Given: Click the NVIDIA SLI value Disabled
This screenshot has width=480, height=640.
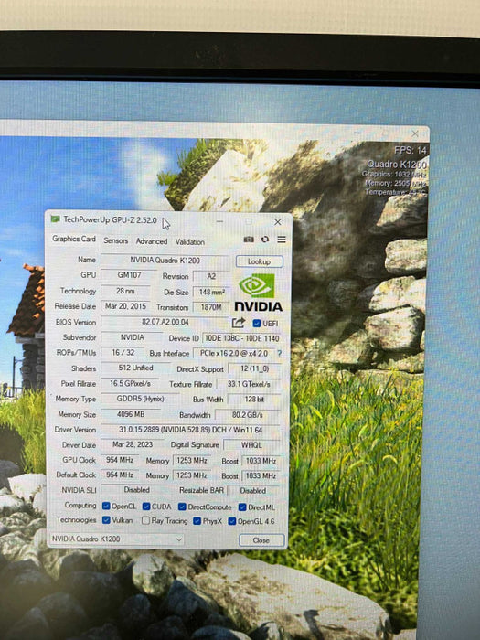Looking at the screenshot, I should 137,490.
